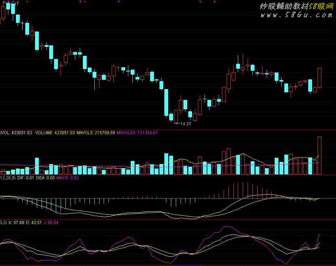Screen dimensions: 336x266
Task: Select the DIF value in MACD panel
Action: tap(26, 178)
